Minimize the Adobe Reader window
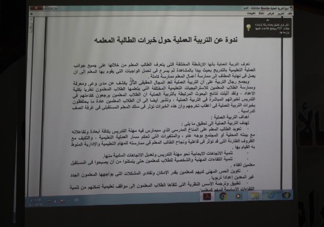 coord(54,8)
